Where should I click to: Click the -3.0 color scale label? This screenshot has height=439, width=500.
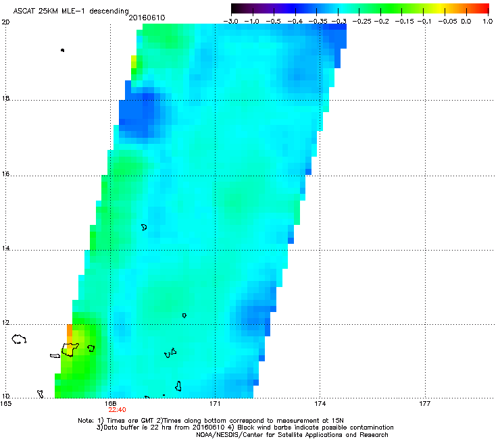[230, 22]
